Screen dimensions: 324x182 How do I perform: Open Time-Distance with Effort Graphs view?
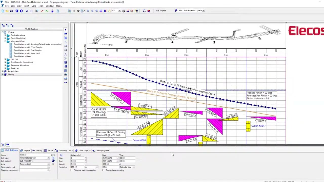tap(28, 47)
